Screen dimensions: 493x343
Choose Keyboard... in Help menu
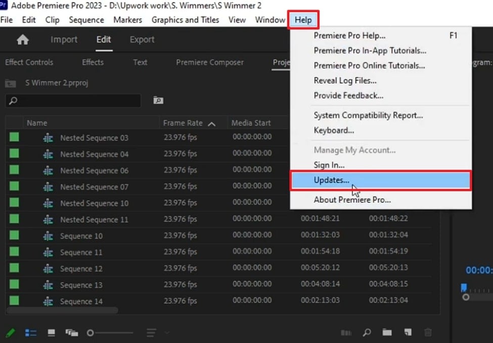tap(380, 130)
